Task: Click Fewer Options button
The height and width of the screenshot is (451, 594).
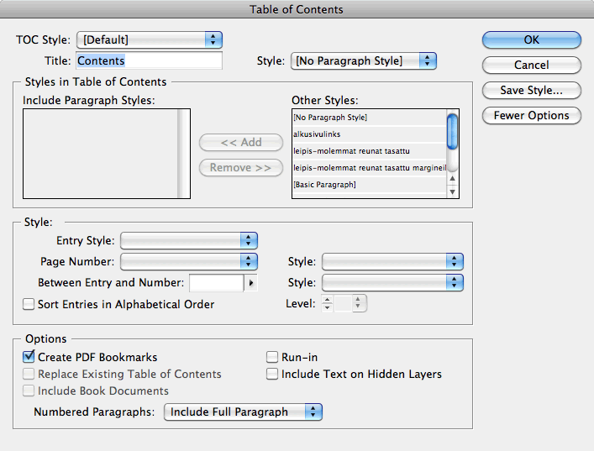Action: pyautogui.click(x=531, y=115)
